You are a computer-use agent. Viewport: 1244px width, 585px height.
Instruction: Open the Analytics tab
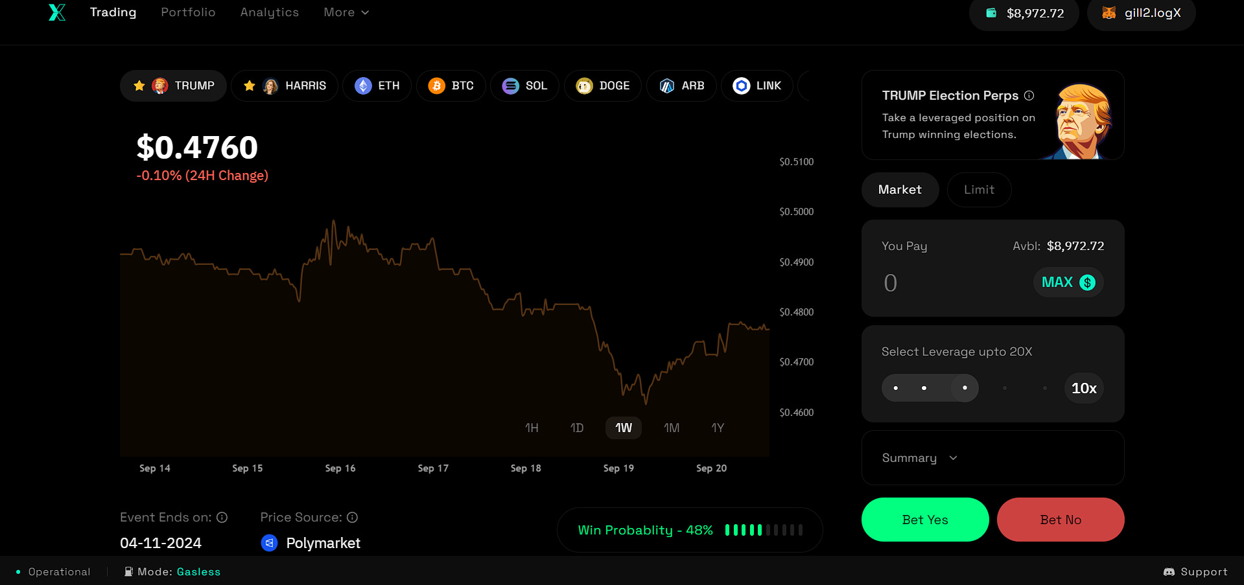coord(270,12)
